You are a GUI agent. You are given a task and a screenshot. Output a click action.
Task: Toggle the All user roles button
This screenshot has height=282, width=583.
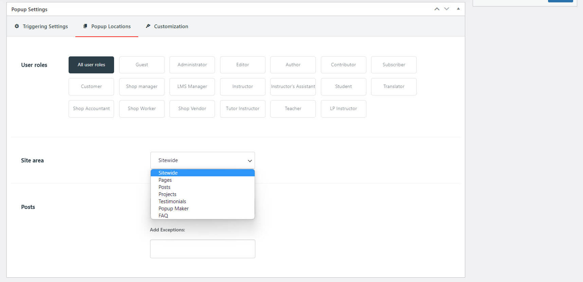pyautogui.click(x=91, y=65)
